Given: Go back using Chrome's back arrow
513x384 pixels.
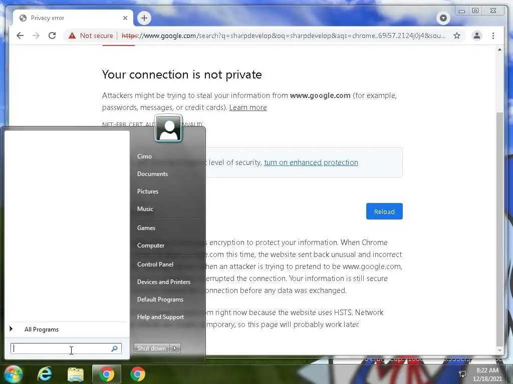Looking at the screenshot, I should click(20, 35).
